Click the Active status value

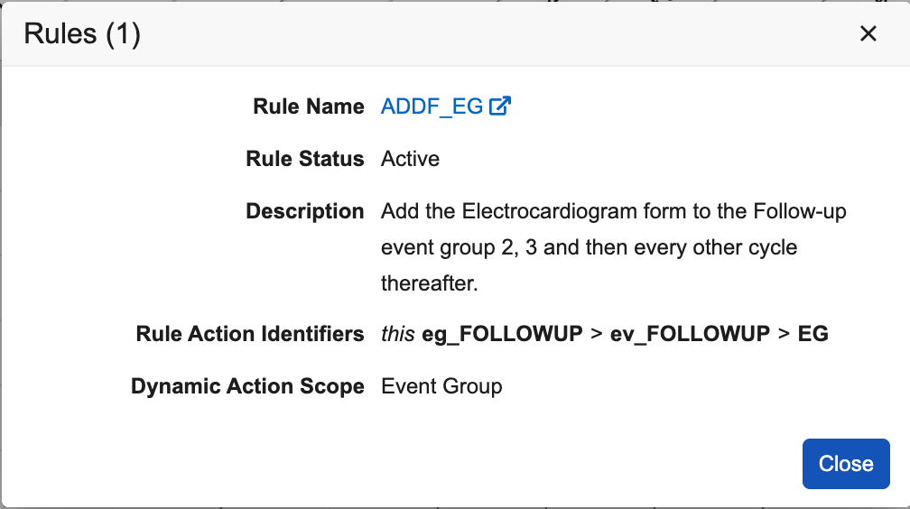pos(410,159)
